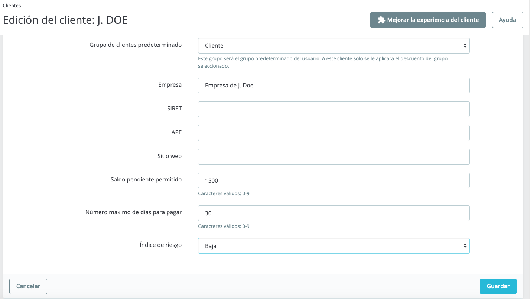The height and width of the screenshot is (299, 530).
Task: Click the 'Edición del cliente: J. DOE' heading
Action: point(65,20)
